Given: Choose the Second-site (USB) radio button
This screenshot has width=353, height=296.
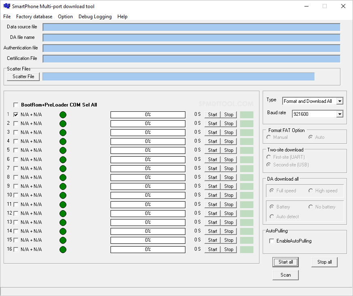Looking at the screenshot, I should click(x=268, y=165).
